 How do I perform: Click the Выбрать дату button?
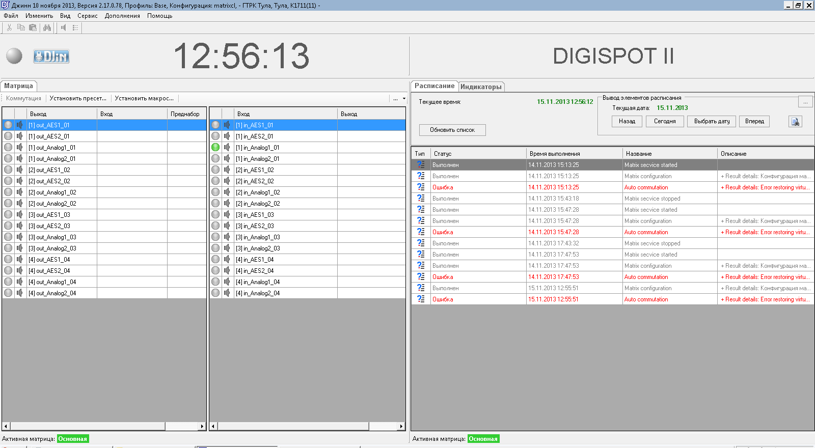pos(712,121)
